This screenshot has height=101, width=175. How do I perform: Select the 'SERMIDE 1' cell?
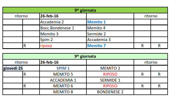tap(110, 80)
